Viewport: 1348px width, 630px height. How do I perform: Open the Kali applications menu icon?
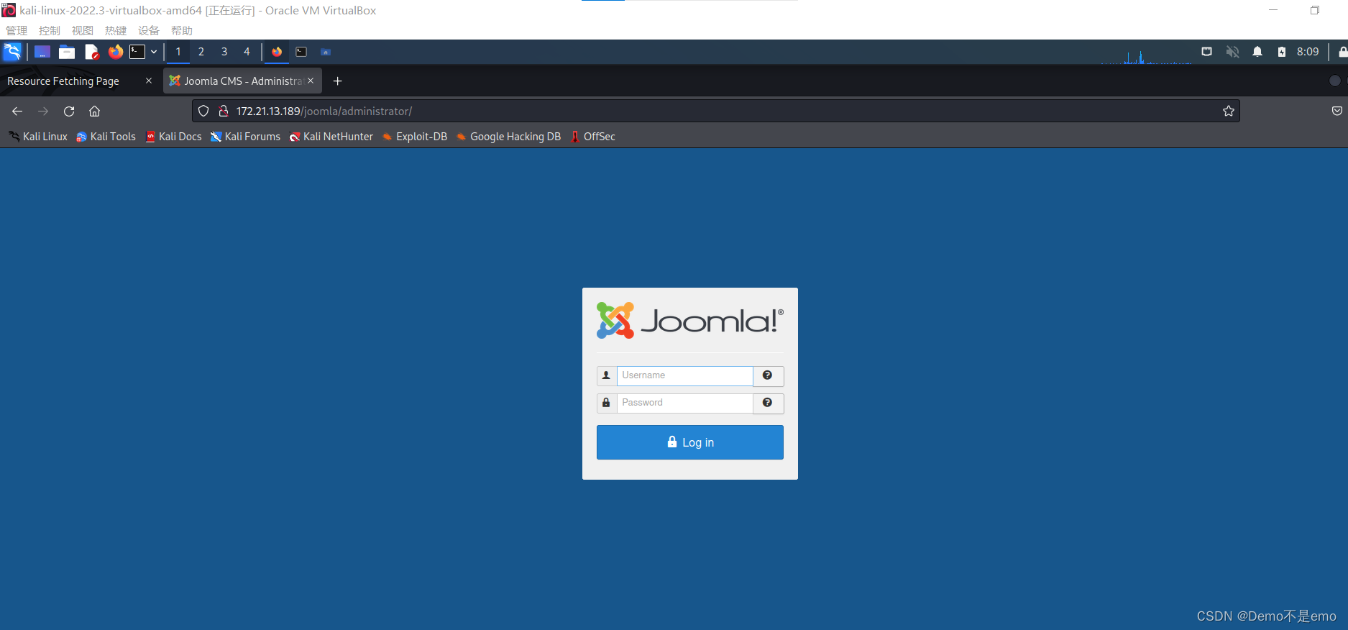[x=12, y=52]
